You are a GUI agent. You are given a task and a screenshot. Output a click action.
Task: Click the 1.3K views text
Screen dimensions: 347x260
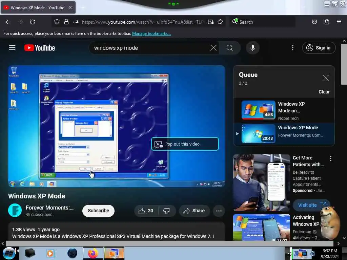pyautogui.click(x=23, y=230)
